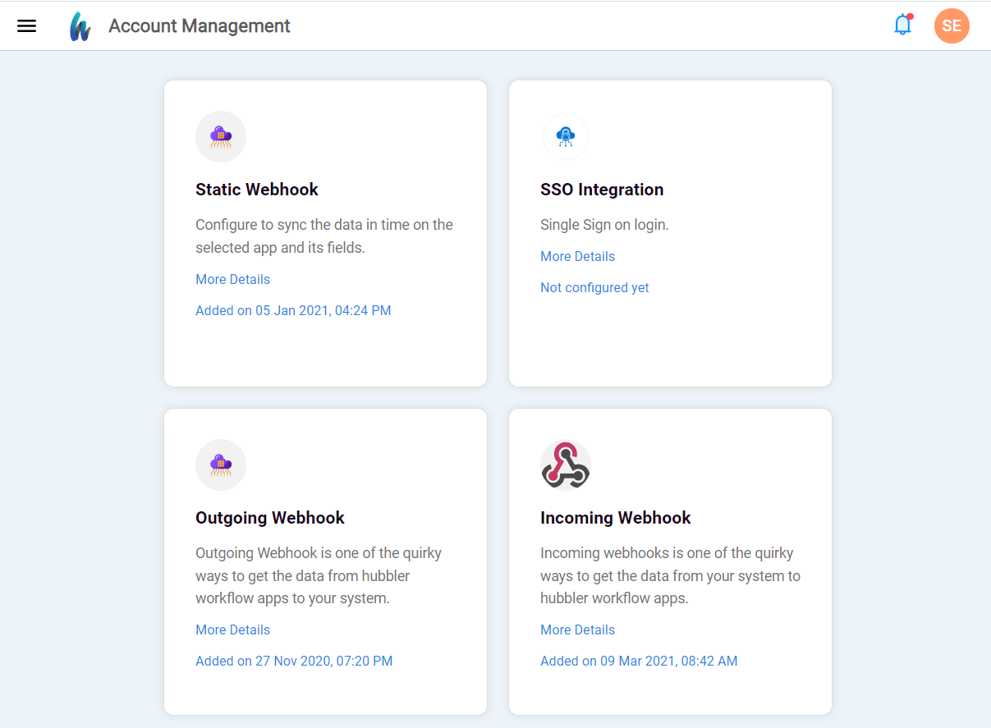This screenshot has height=728, width=991.
Task: Open the hamburger navigation menu
Action: [x=27, y=26]
